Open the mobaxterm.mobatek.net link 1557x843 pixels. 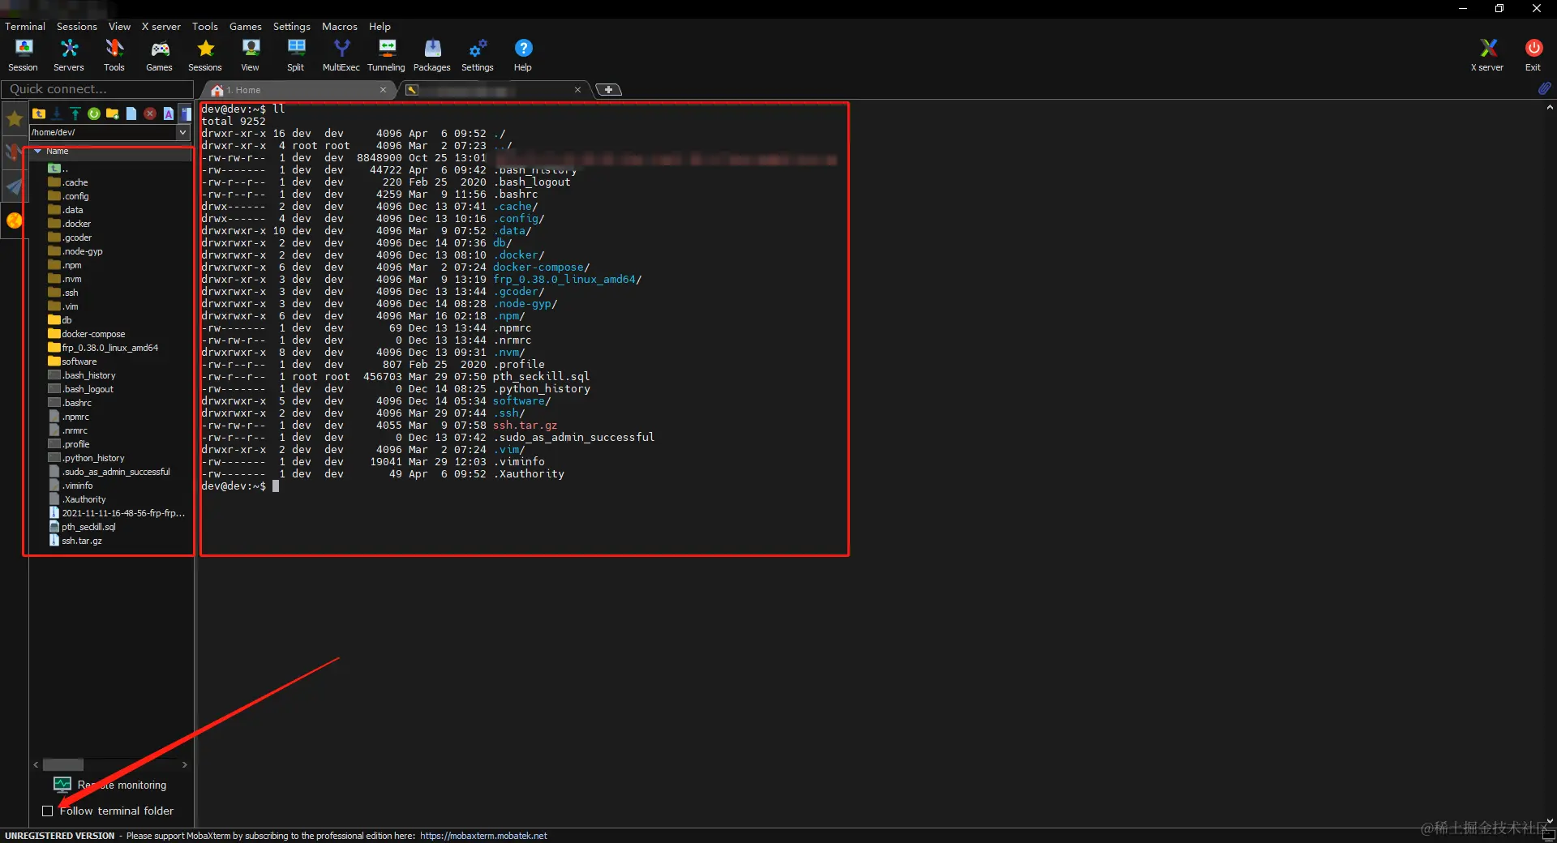(x=483, y=836)
